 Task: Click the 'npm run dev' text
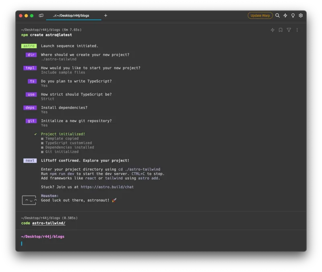(x=62, y=174)
